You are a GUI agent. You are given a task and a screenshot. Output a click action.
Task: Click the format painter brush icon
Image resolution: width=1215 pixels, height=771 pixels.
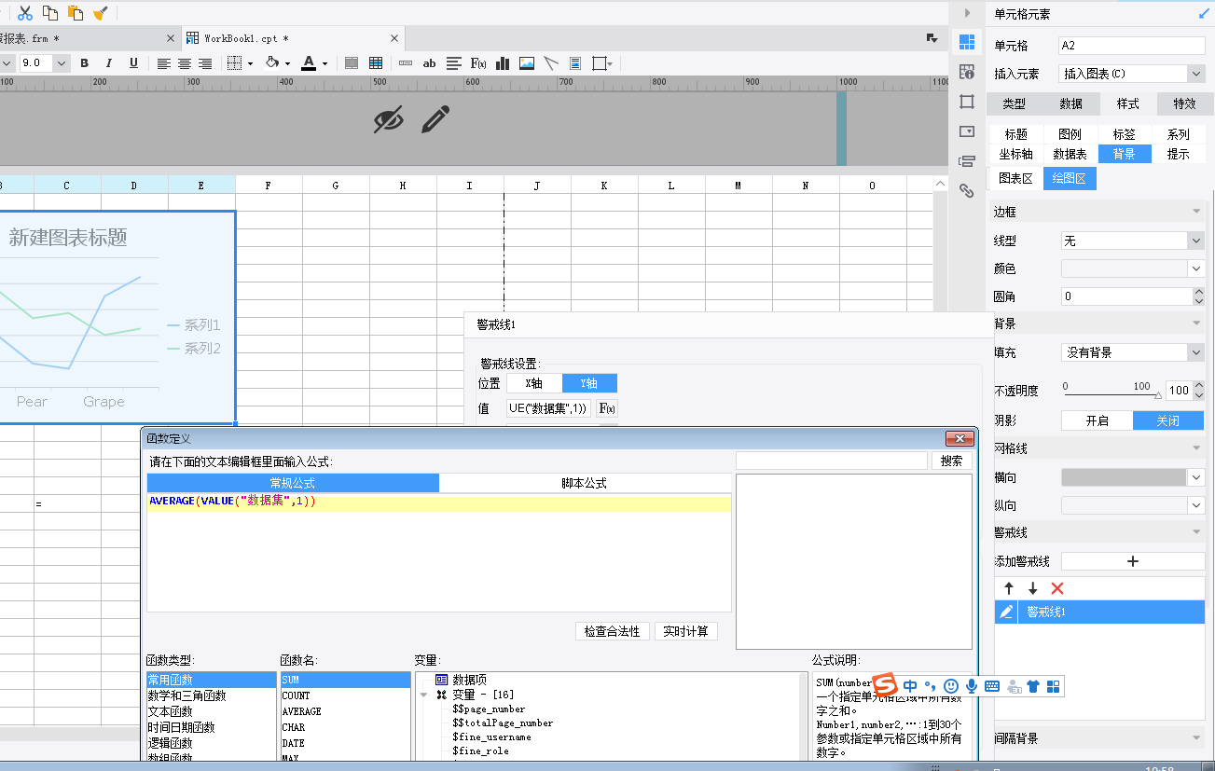point(100,12)
